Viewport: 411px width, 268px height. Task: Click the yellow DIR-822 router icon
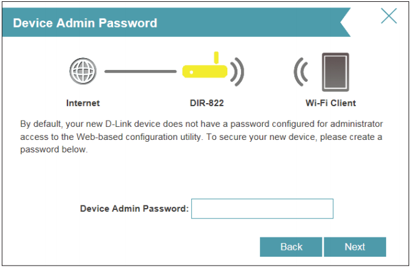tap(204, 72)
